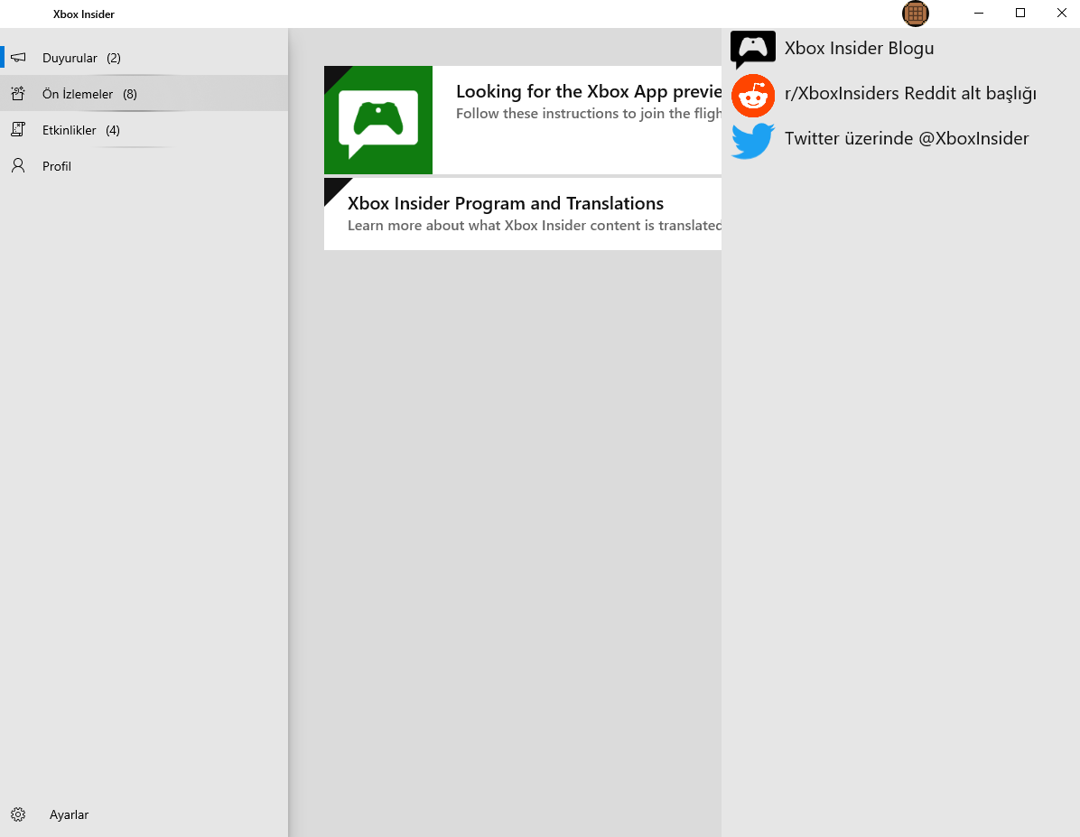Open Twitter üzerinde @XboxInsider link
Image resolution: width=1080 pixels, height=837 pixels.
pos(907,138)
